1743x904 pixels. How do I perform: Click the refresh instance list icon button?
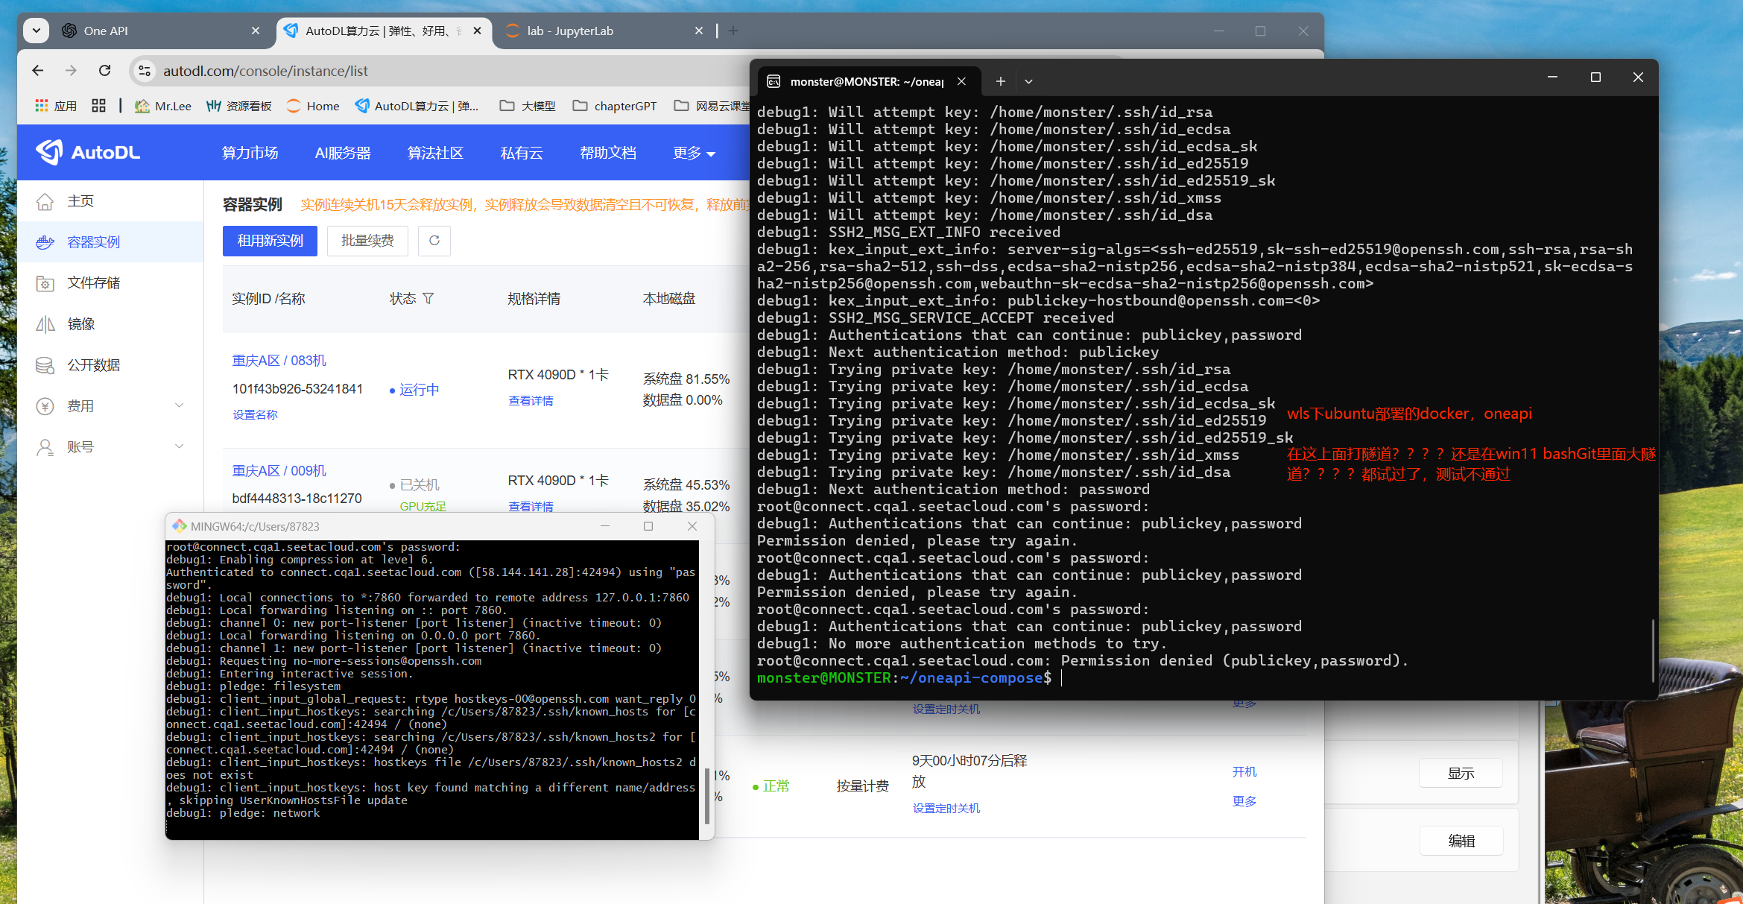(434, 241)
